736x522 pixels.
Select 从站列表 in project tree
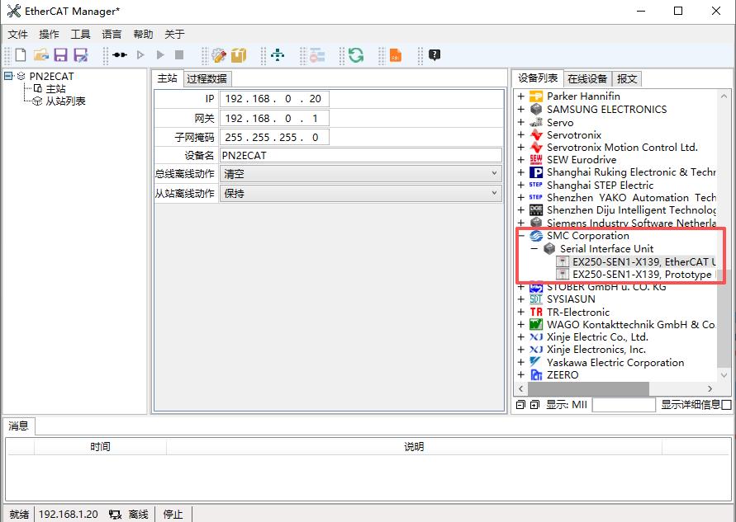click(65, 101)
